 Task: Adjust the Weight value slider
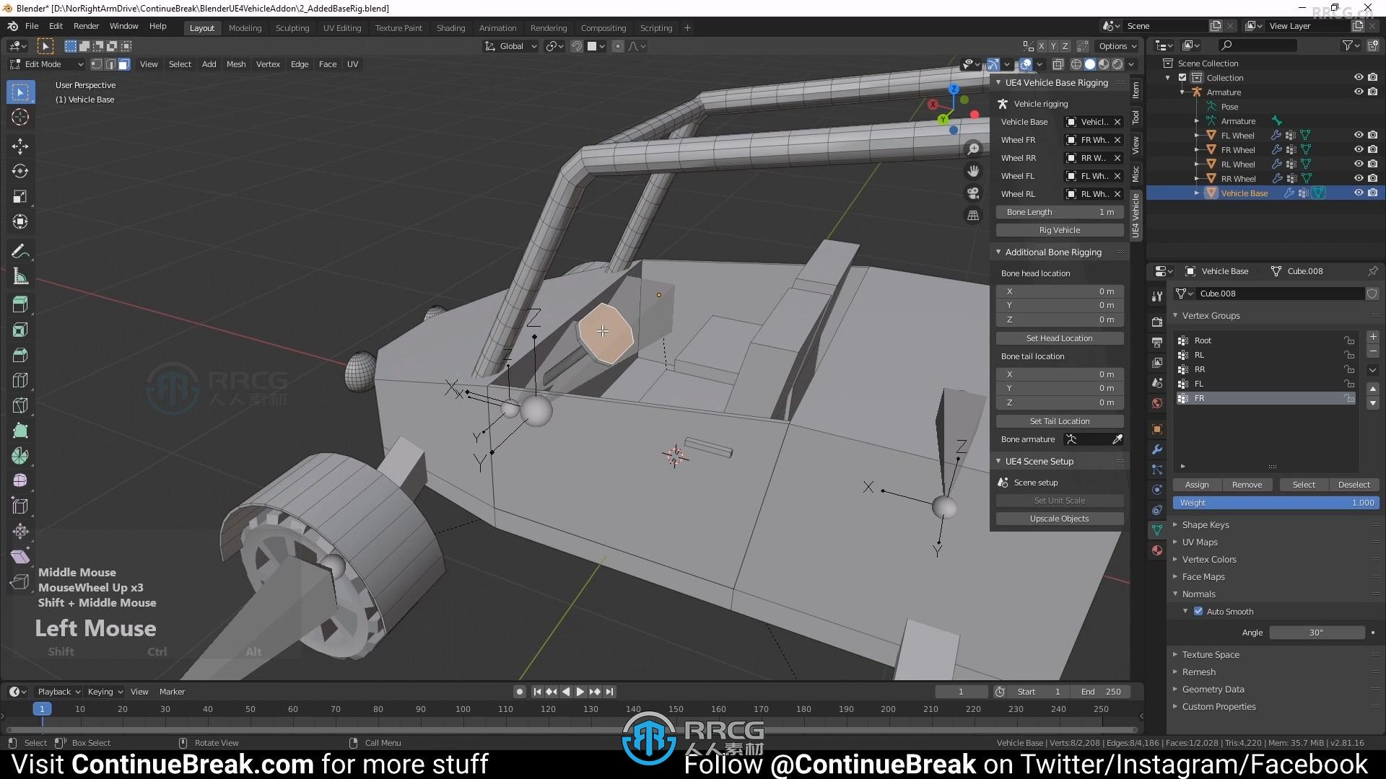(x=1273, y=502)
